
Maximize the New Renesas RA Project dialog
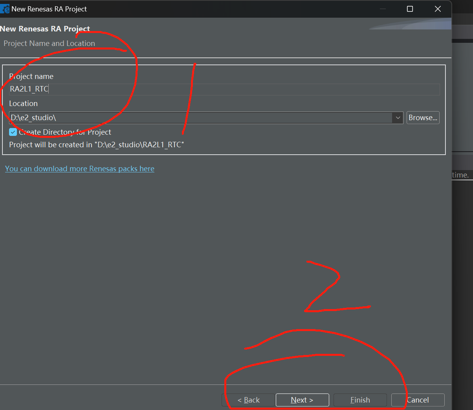[x=410, y=9]
